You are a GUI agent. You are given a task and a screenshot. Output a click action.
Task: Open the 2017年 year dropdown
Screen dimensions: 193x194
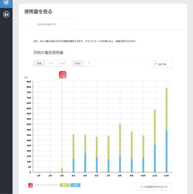coord(162,64)
